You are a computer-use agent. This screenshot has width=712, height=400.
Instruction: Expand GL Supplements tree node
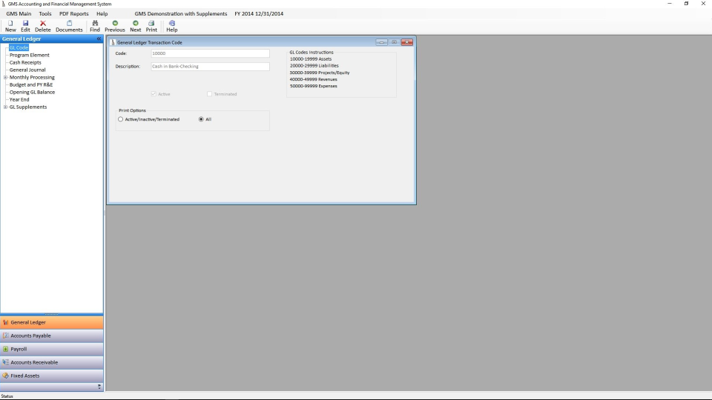coord(5,107)
